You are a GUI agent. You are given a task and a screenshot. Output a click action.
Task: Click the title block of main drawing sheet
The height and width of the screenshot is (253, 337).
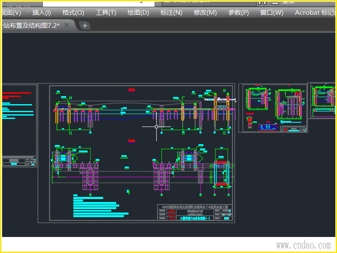point(195,213)
